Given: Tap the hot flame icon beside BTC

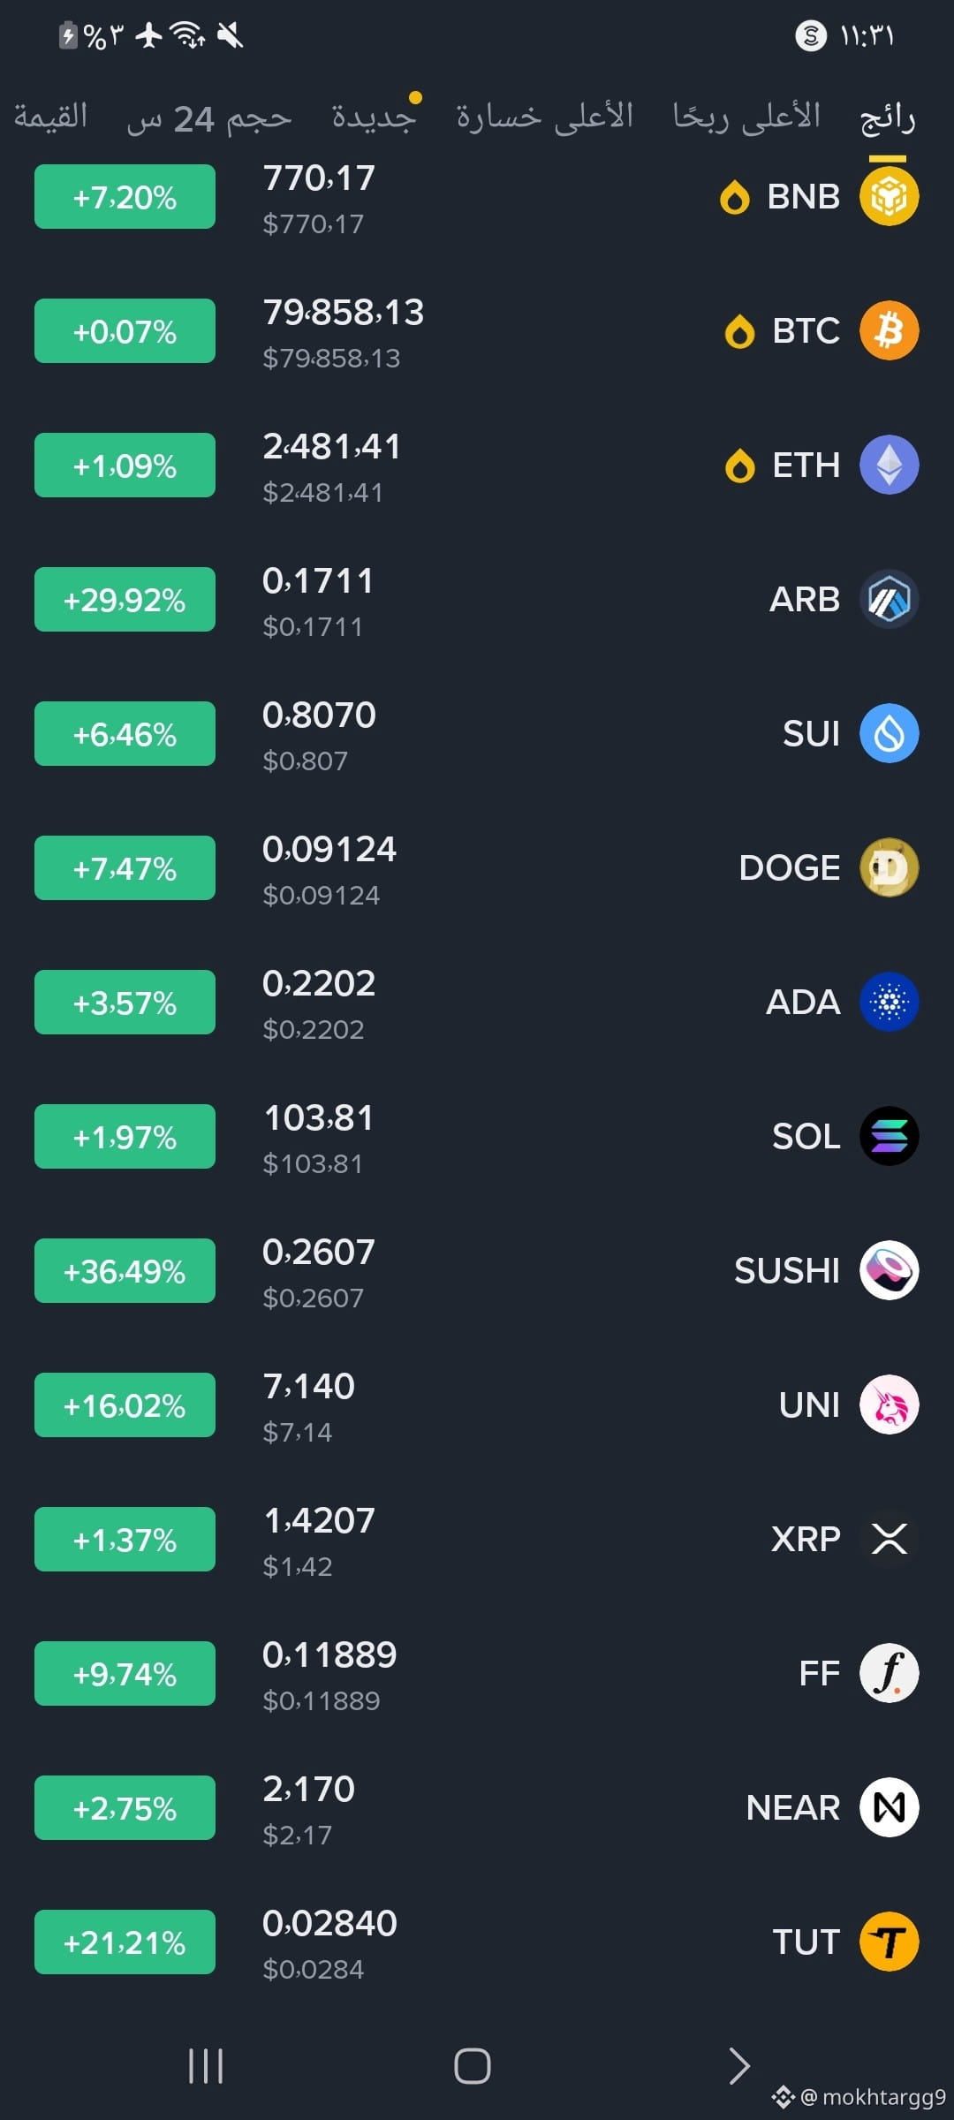Looking at the screenshot, I should [739, 332].
